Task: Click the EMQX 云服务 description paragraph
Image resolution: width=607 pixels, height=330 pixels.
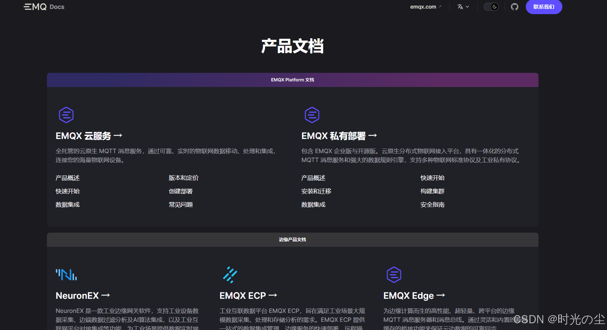Action: pyautogui.click(x=166, y=156)
